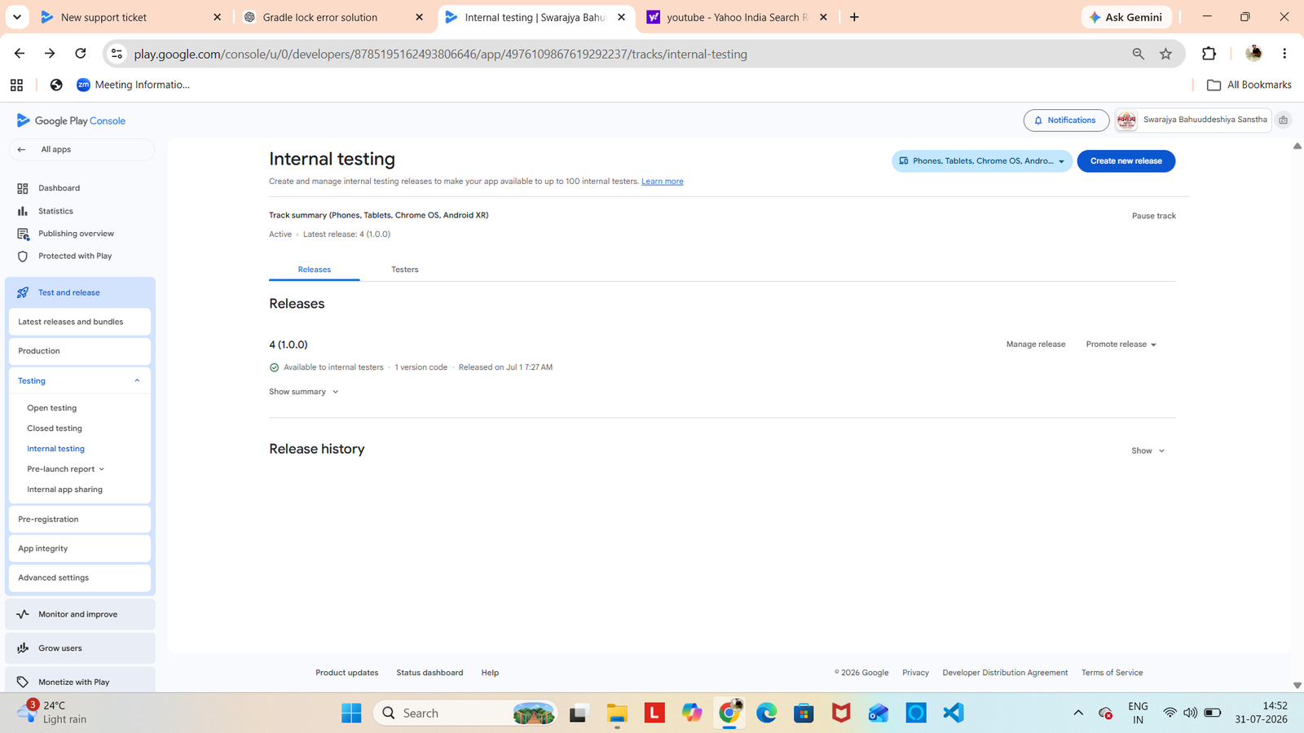Click the Chrome address bar URL

440,55
